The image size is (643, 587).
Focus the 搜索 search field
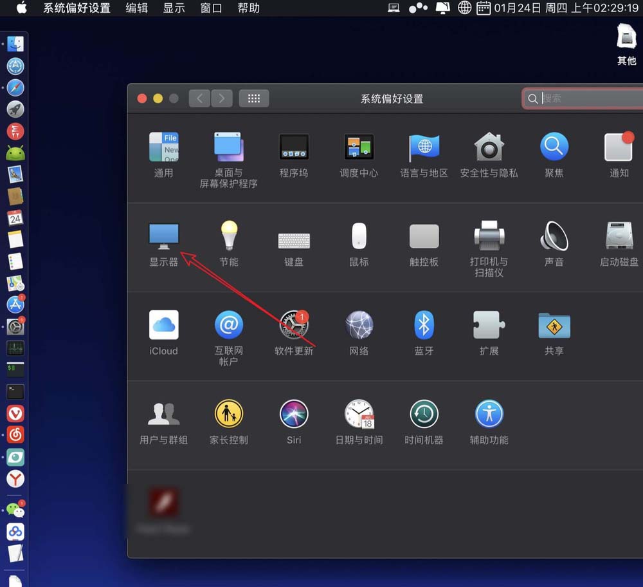583,98
